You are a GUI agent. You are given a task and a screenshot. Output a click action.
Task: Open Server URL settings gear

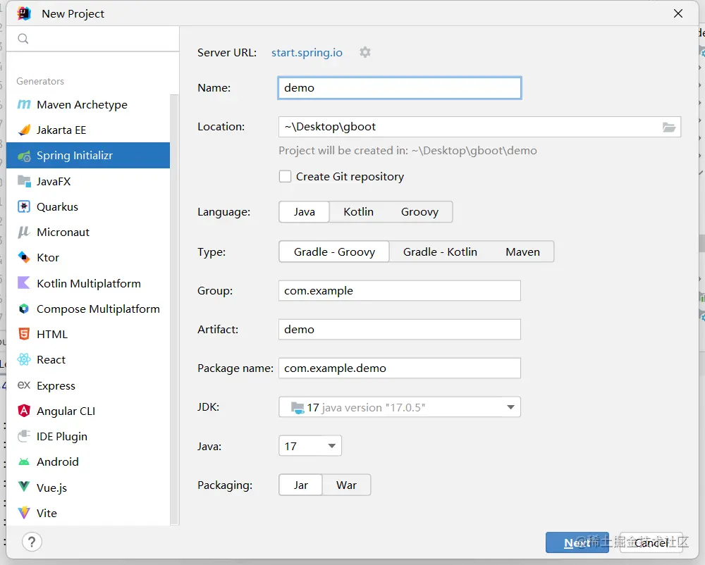click(365, 52)
